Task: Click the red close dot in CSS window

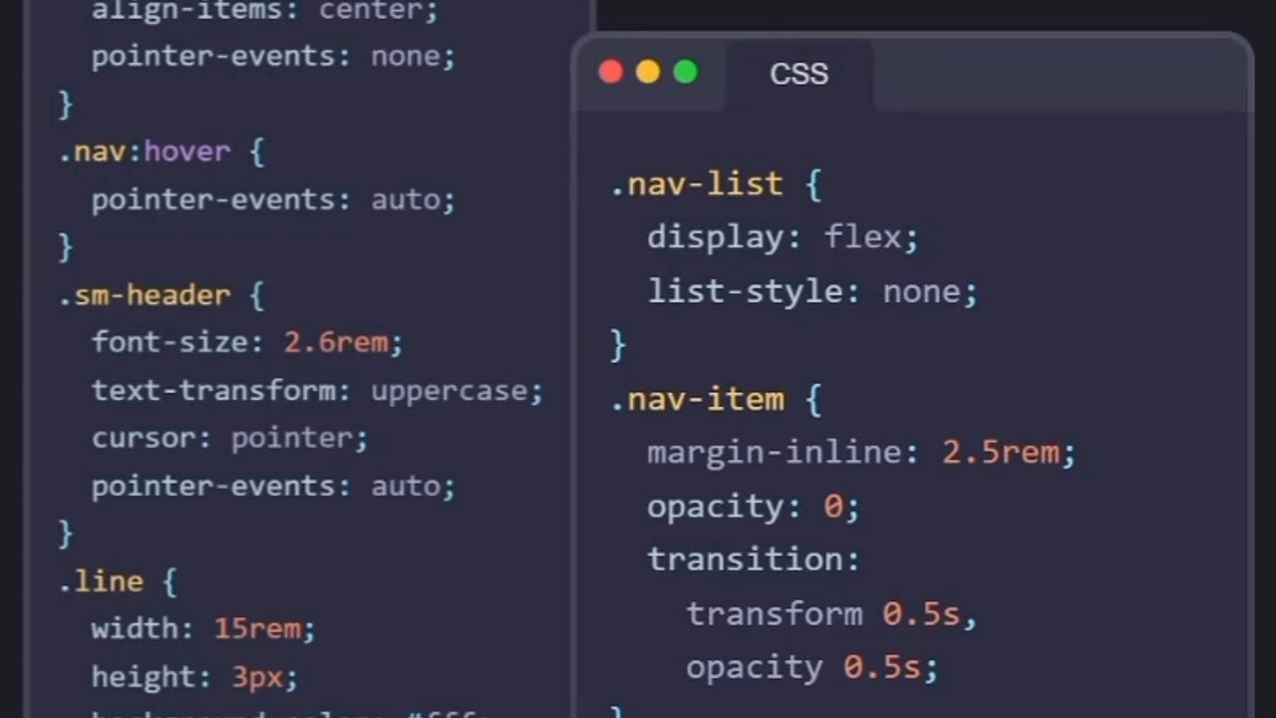Action: point(610,72)
